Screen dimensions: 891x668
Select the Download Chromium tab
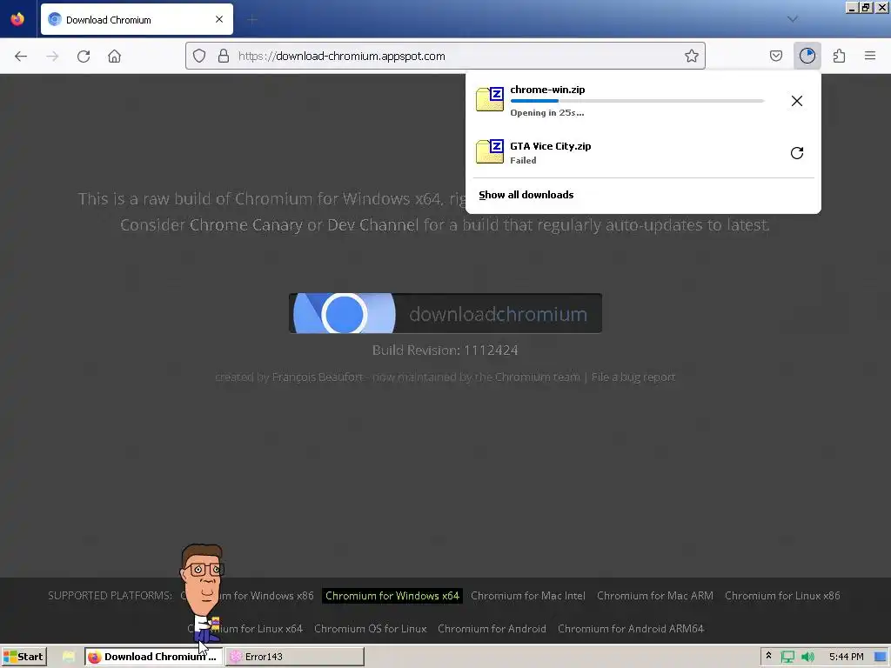(x=137, y=19)
